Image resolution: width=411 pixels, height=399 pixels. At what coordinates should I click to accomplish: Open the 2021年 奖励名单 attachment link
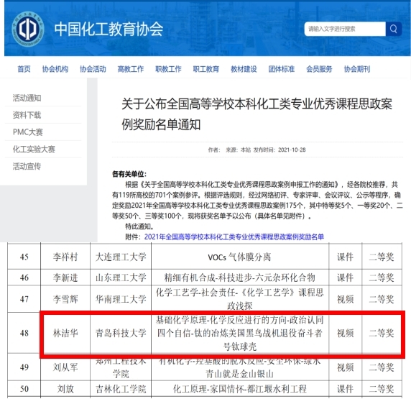(234, 237)
